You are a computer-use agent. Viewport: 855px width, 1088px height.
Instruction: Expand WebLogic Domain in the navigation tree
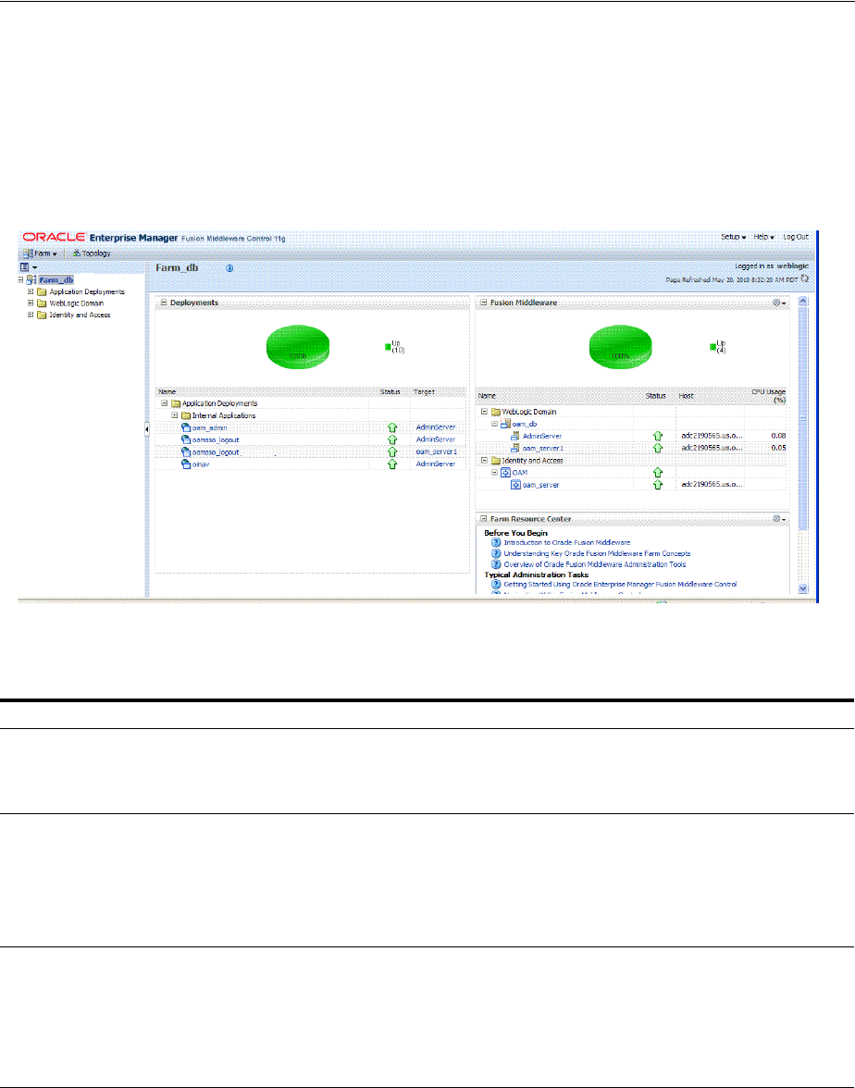tap(31, 303)
